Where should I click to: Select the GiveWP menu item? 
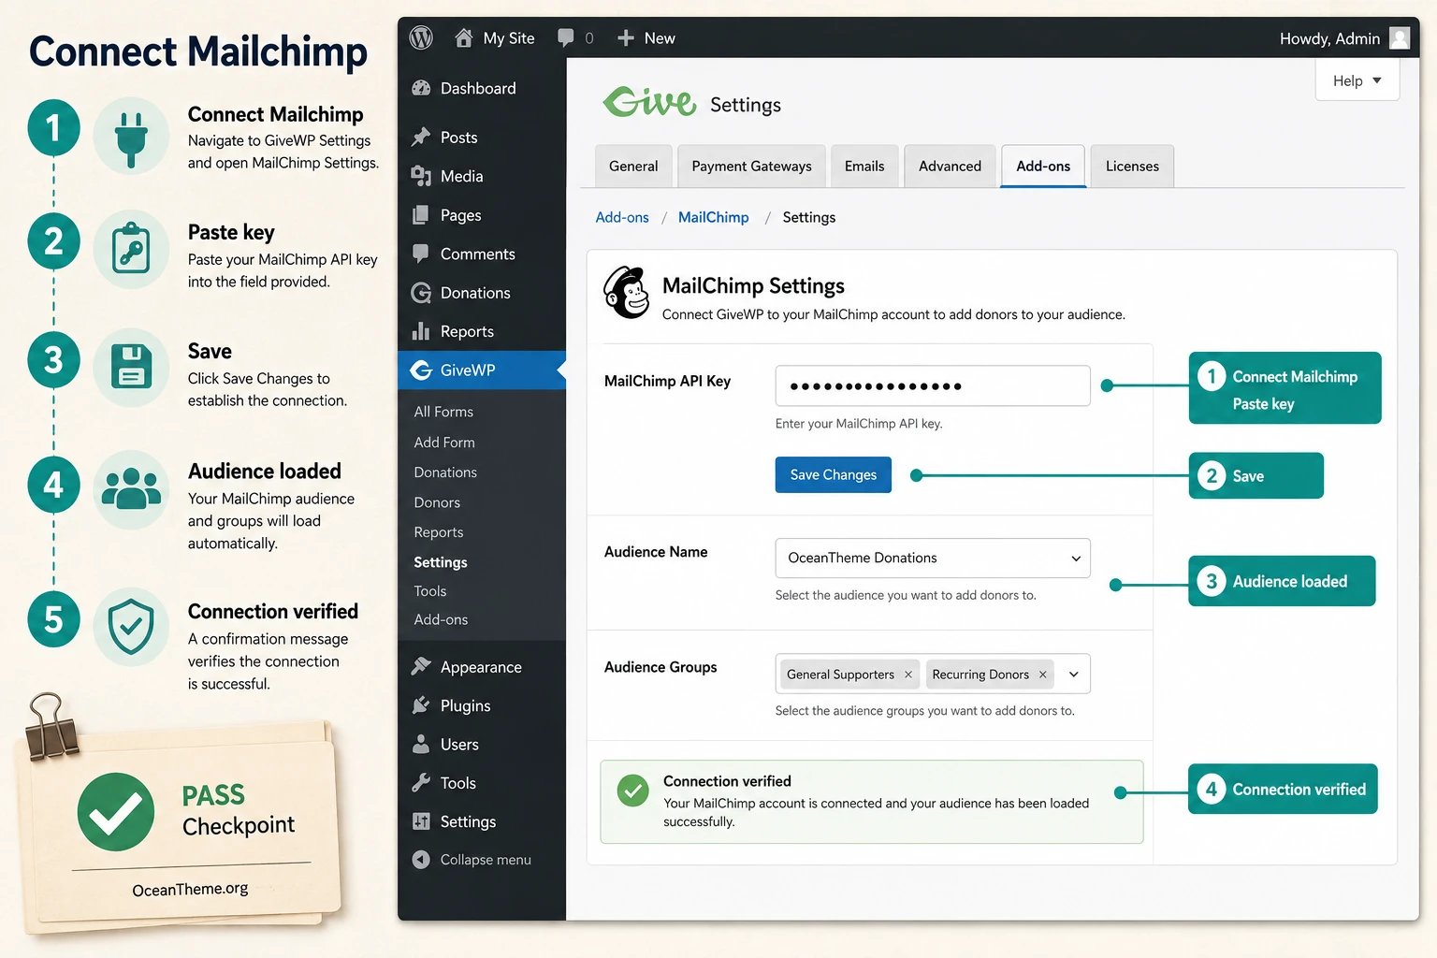point(482,370)
